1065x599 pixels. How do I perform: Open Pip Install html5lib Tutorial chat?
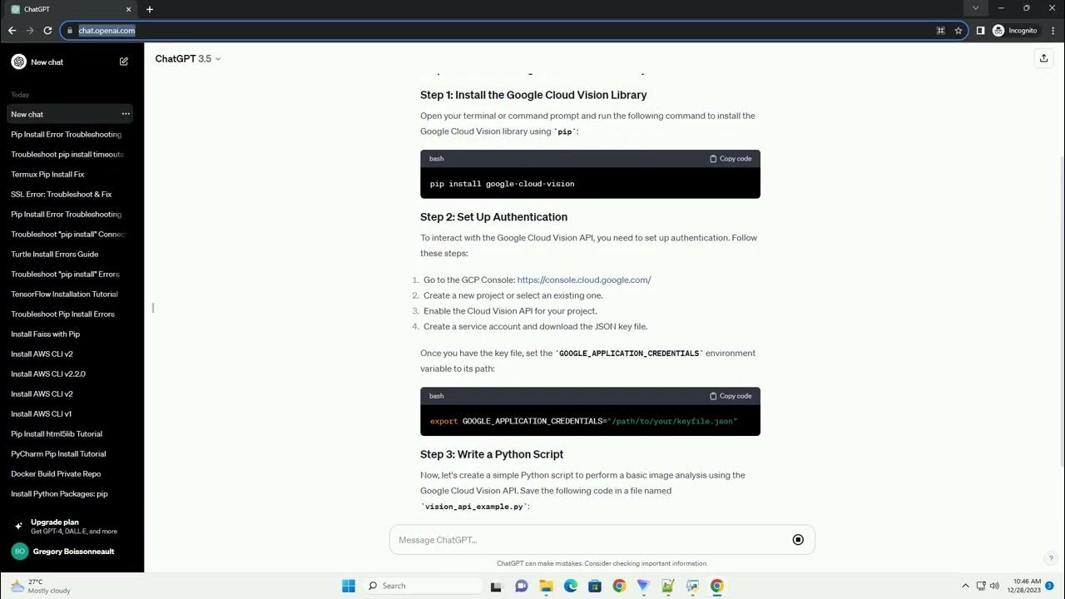70,433
